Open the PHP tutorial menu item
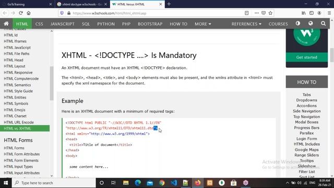The height and width of the screenshot is (188, 334). click(126, 24)
